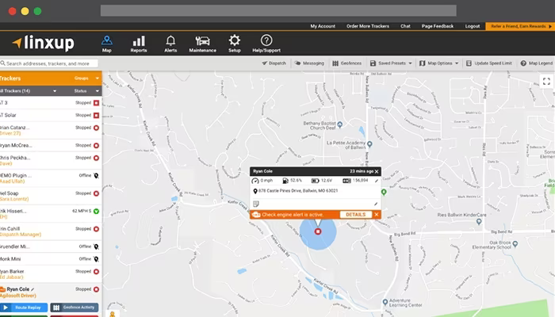Screen dimensions: 555x317
Task: Click Update Speed Limit
Action: point(489,63)
